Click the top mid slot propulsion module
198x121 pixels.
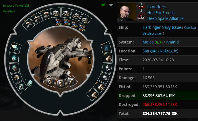pyautogui.click(x=15, y=47)
